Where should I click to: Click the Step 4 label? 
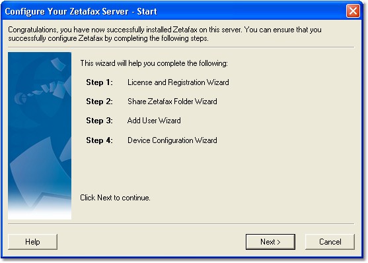coord(99,140)
